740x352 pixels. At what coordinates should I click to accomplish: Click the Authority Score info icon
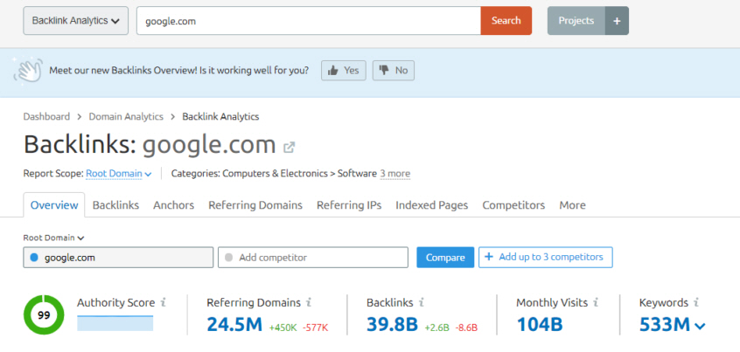click(x=164, y=302)
